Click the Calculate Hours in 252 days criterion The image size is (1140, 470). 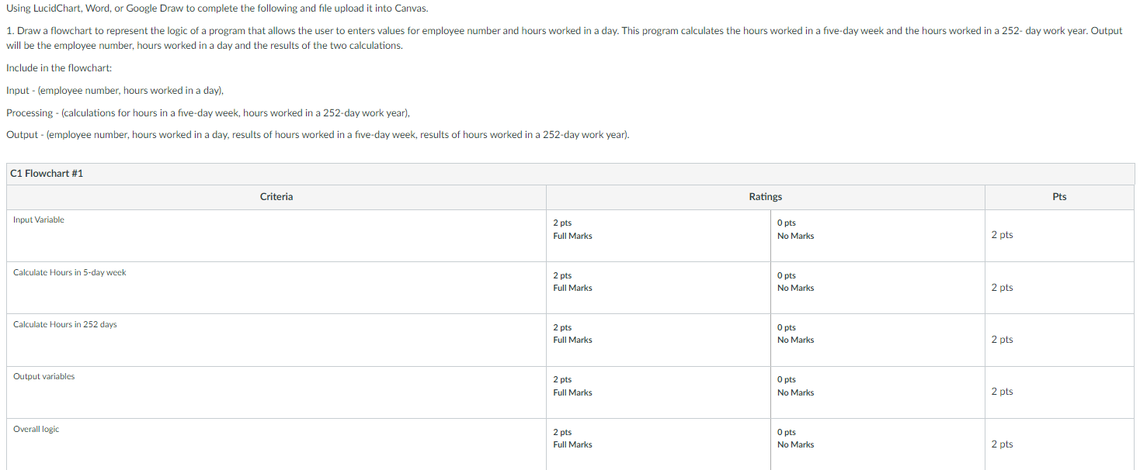[x=65, y=324]
